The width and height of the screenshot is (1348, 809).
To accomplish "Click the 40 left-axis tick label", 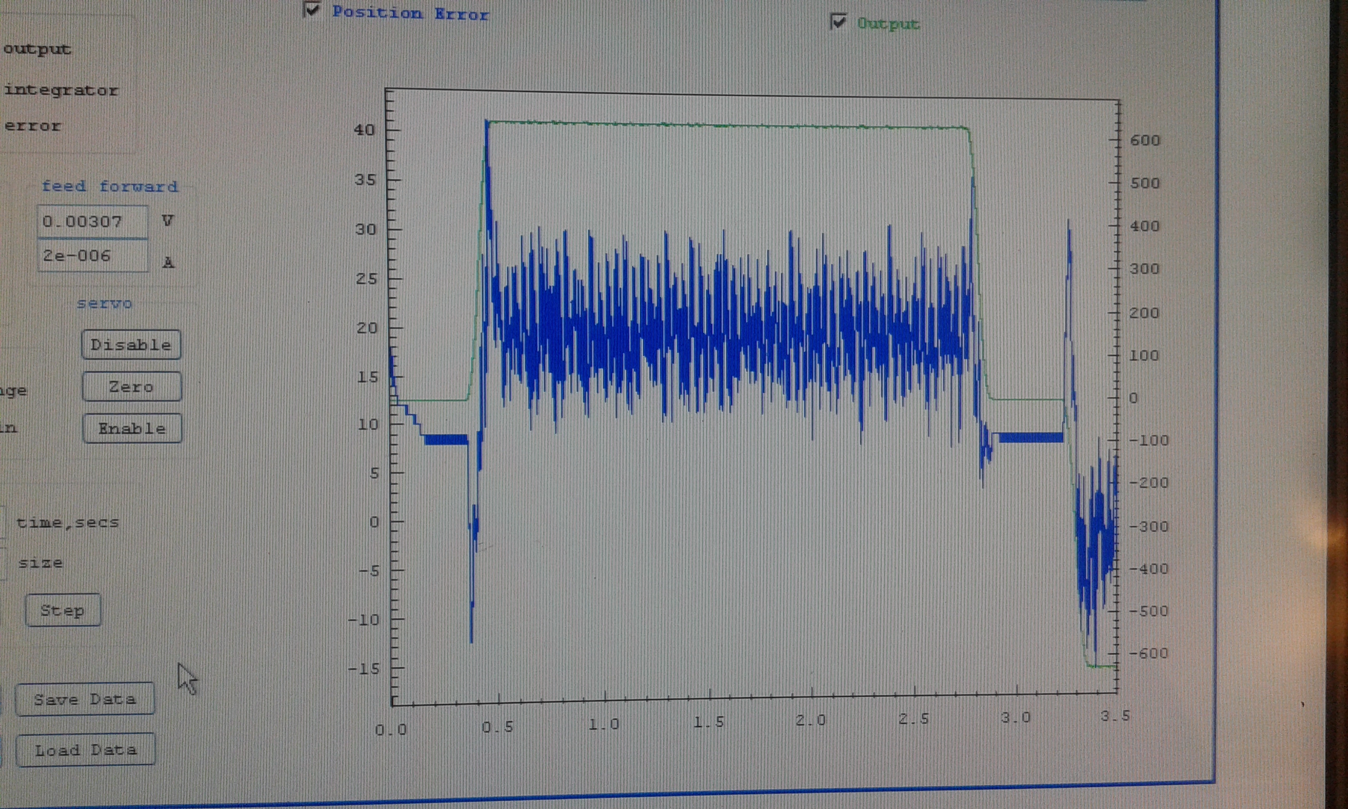I will click(364, 130).
